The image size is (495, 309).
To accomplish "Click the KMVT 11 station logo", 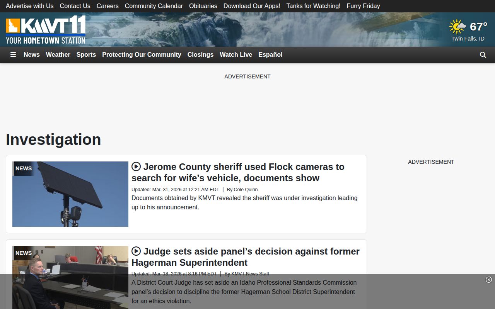I will 46,30.
